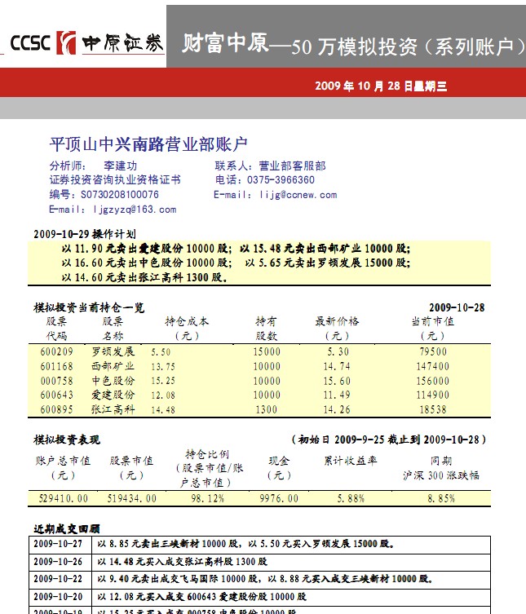Select the cumulative return 5.88% cell
This screenshot has height=614, width=526.
pyautogui.click(x=350, y=497)
